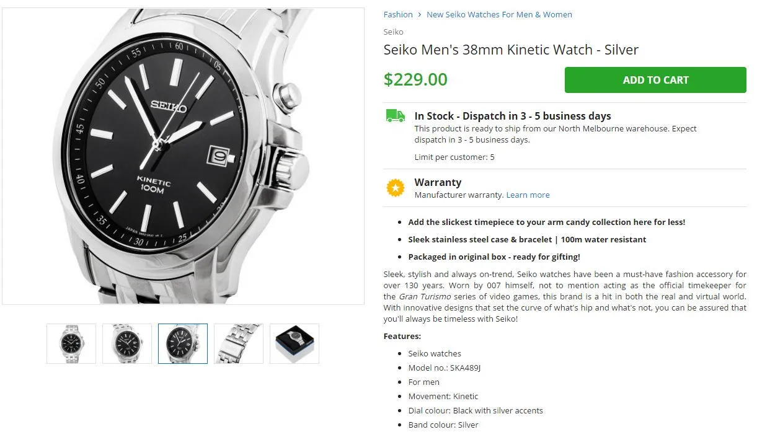Click the Warranty heading
This screenshot has width=757, height=432.
(x=438, y=182)
